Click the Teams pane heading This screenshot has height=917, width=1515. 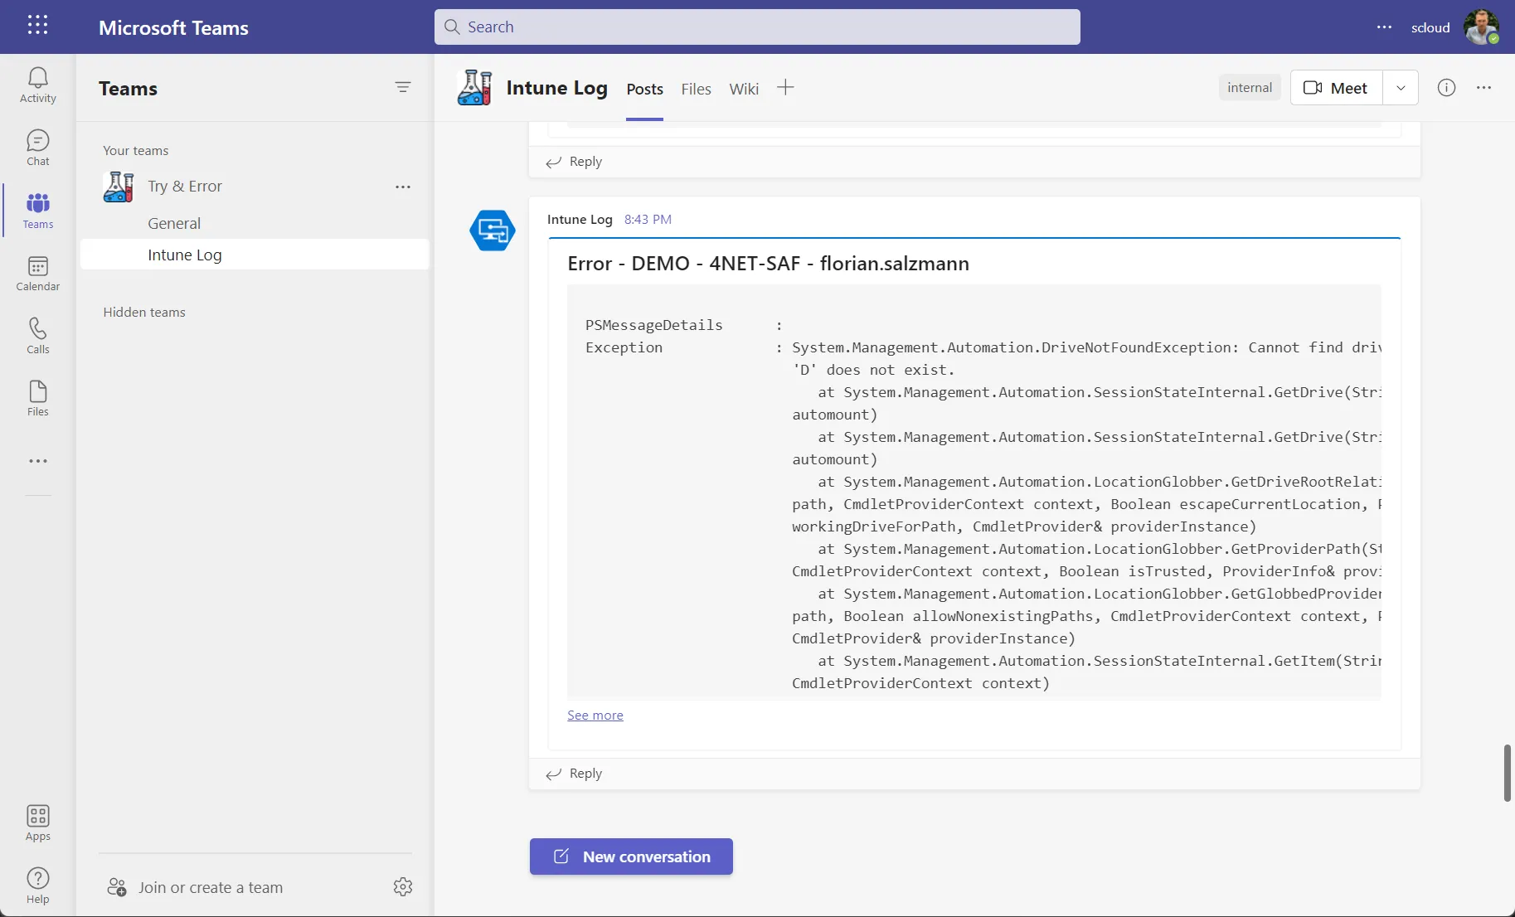tap(128, 89)
